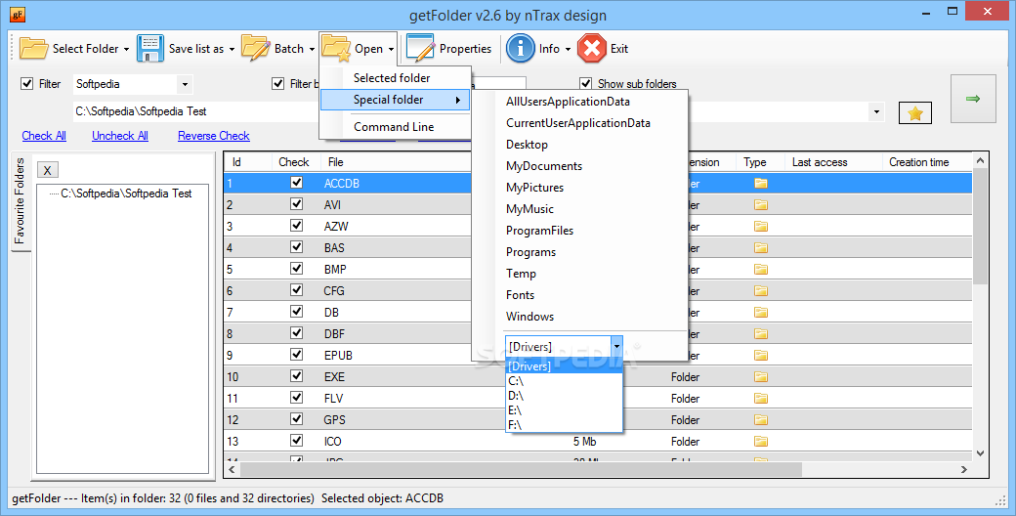Select MyDocuments special folder
1016x516 pixels.
(x=543, y=166)
